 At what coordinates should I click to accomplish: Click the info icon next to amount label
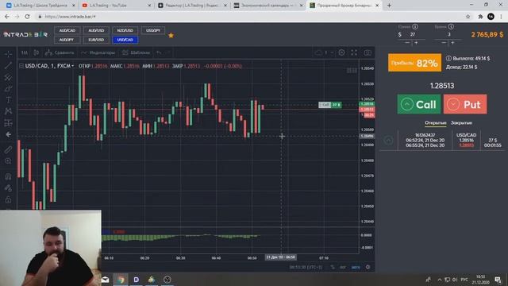[x=415, y=26]
